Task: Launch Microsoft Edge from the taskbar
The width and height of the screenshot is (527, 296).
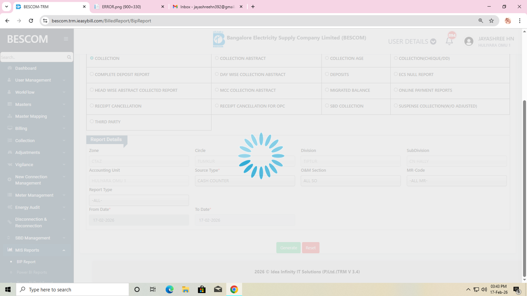Action: [169, 289]
